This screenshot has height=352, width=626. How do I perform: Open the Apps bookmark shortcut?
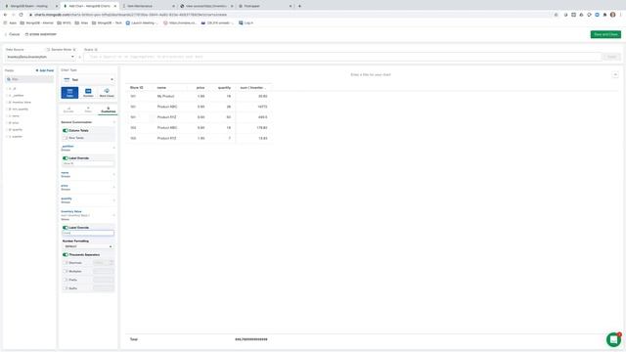(x=10, y=22)
